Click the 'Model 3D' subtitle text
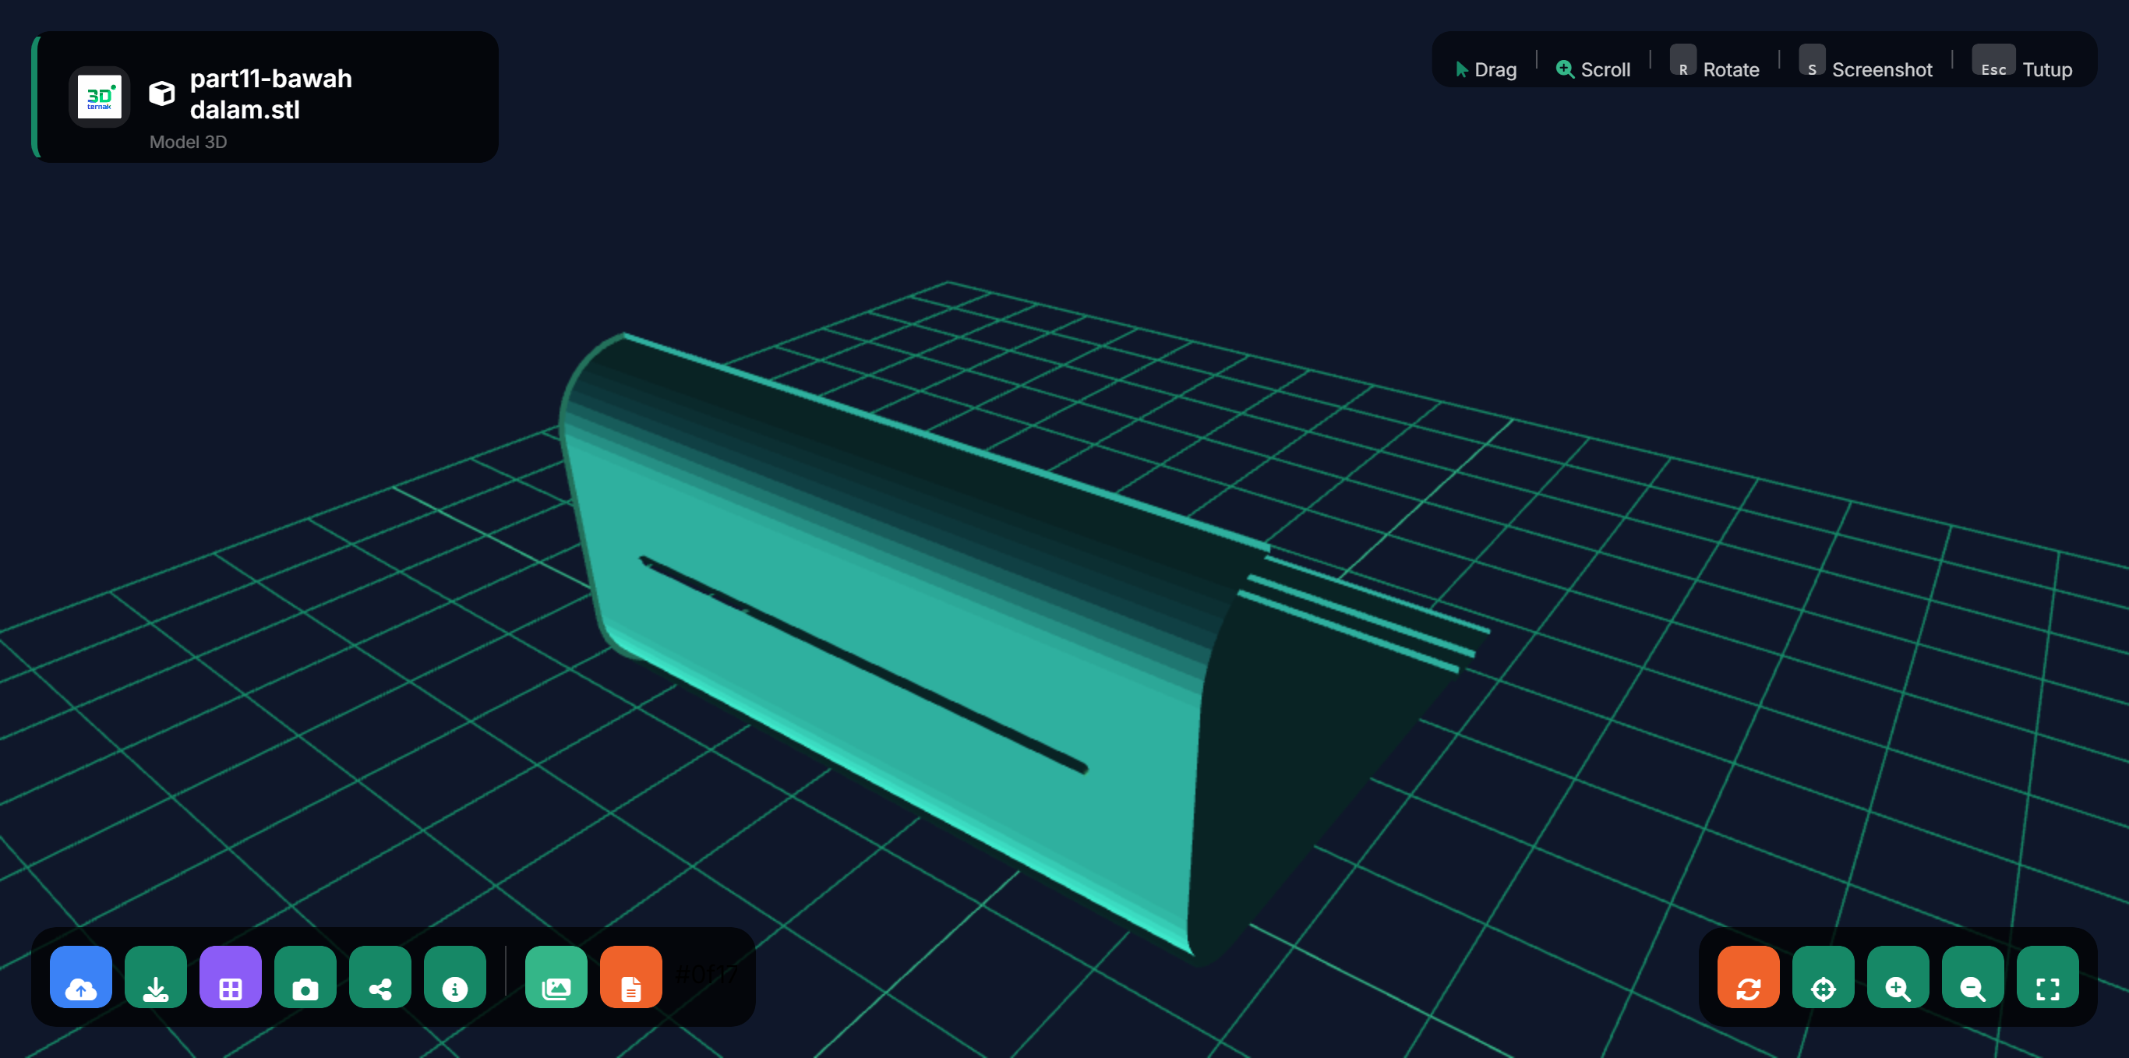Image resolution: width=2129 pixels, height=1058 pixels. click(189, 141)
